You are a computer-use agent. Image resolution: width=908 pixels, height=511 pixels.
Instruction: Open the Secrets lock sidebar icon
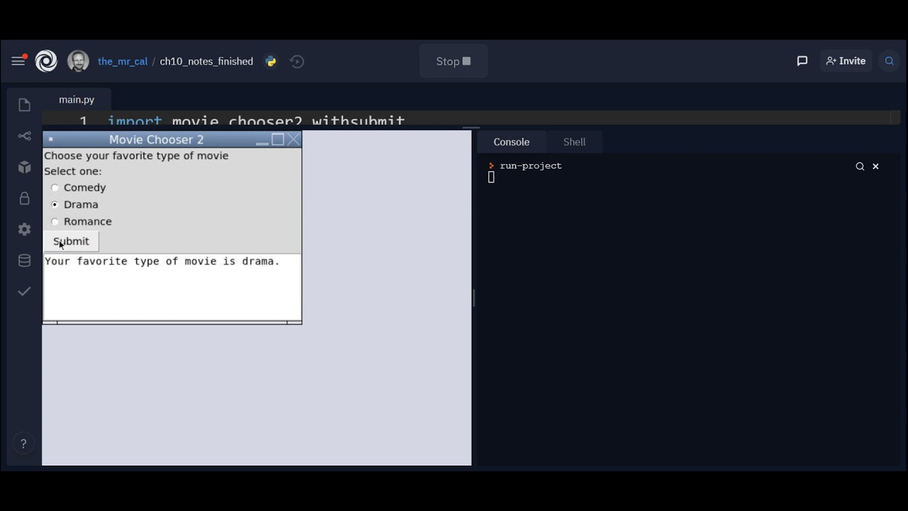(24, 199)
